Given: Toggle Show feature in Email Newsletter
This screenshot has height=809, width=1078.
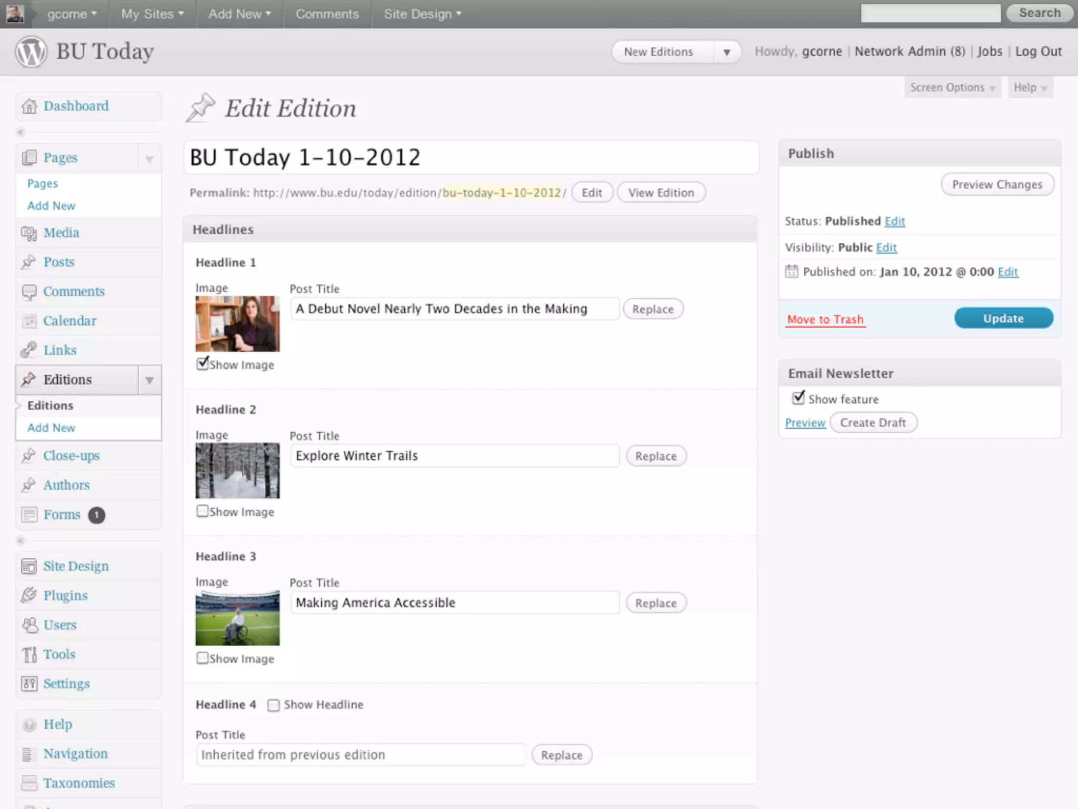Looking at the screenshot, I should pyautogui.click(x=798, y=398).
